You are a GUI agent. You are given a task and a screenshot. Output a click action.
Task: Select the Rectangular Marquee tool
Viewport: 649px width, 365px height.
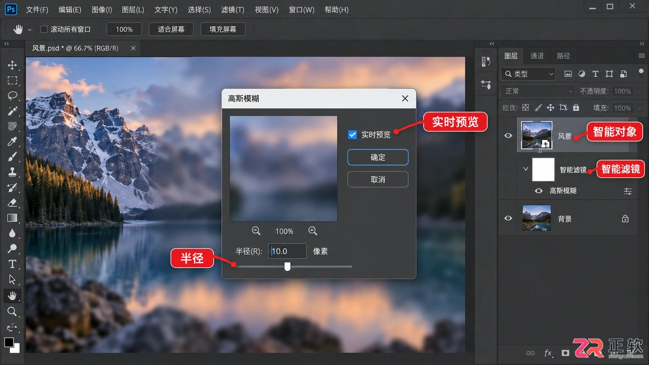tap(12, 81)
